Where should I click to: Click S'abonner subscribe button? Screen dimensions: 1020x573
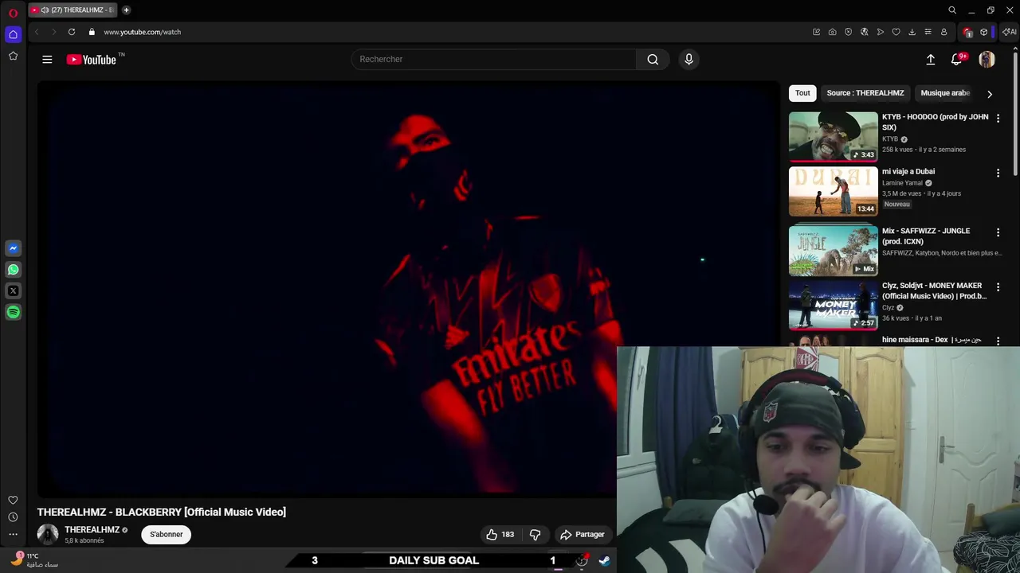167,534
